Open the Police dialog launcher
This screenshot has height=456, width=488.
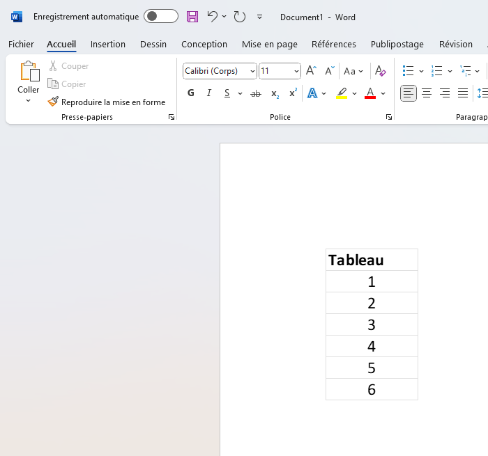pos(389,117)
